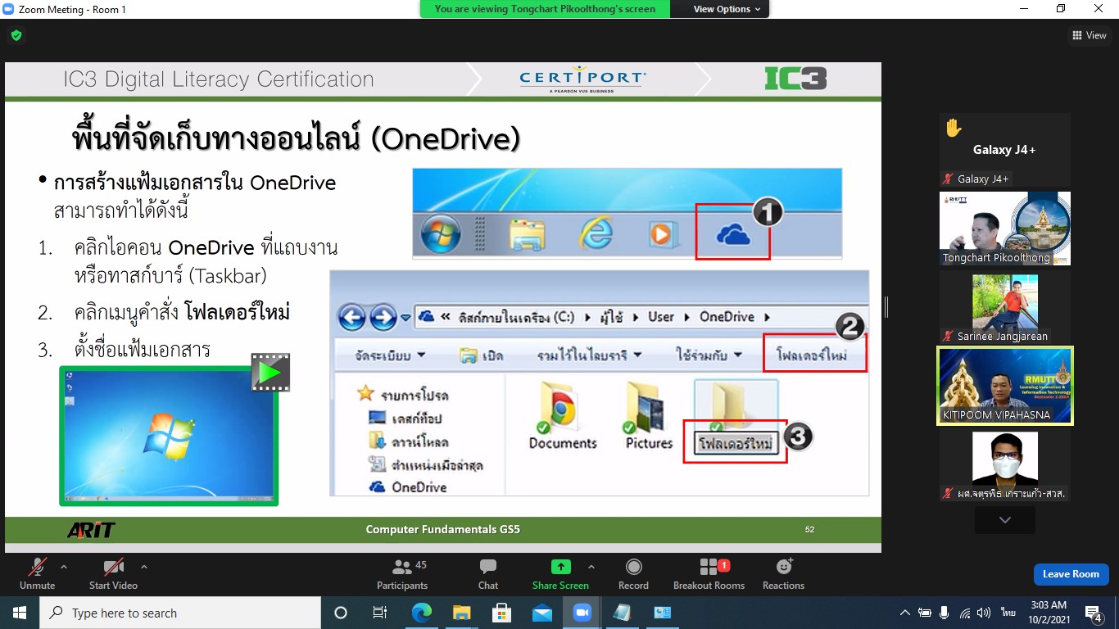The width and height of the screenshot is (1119, 629).
Task: Click Internet Explorer icon in slide taskbar
Action: coord(596,236)
